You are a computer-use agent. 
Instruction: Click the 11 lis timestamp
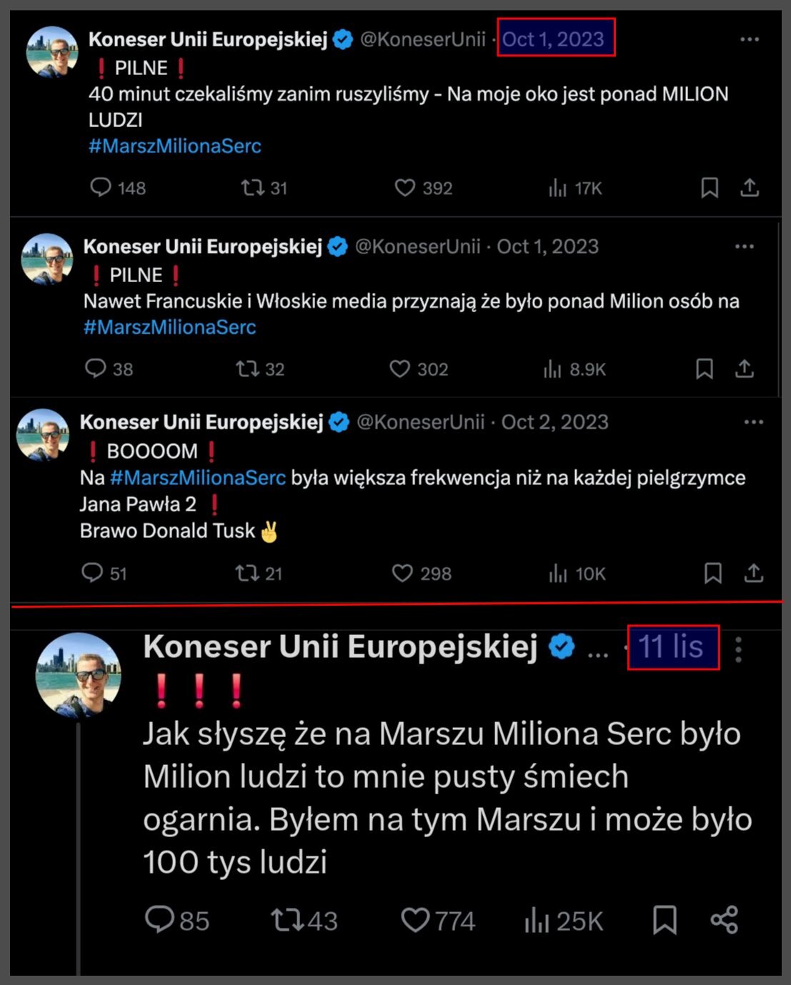[671, 647]
